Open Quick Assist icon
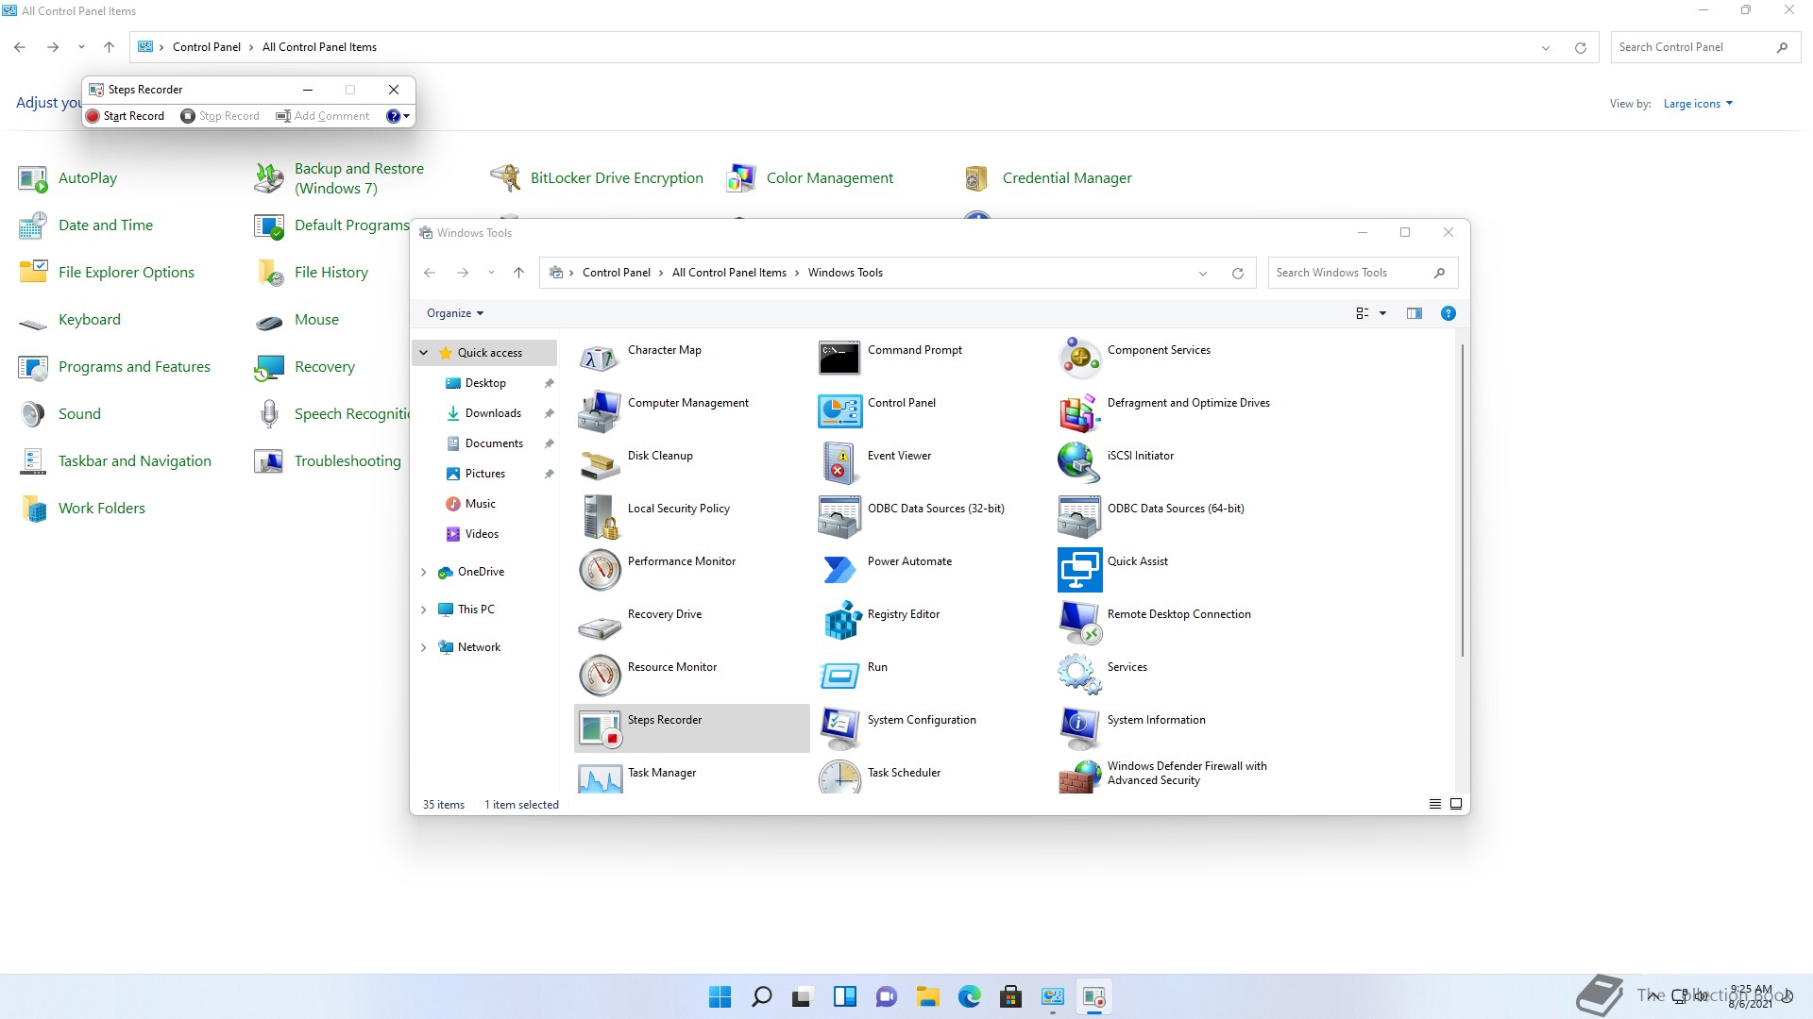 [x=1079, y=570]
